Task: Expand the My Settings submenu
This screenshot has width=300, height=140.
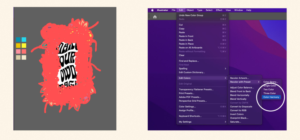Action: coord(203,122)
